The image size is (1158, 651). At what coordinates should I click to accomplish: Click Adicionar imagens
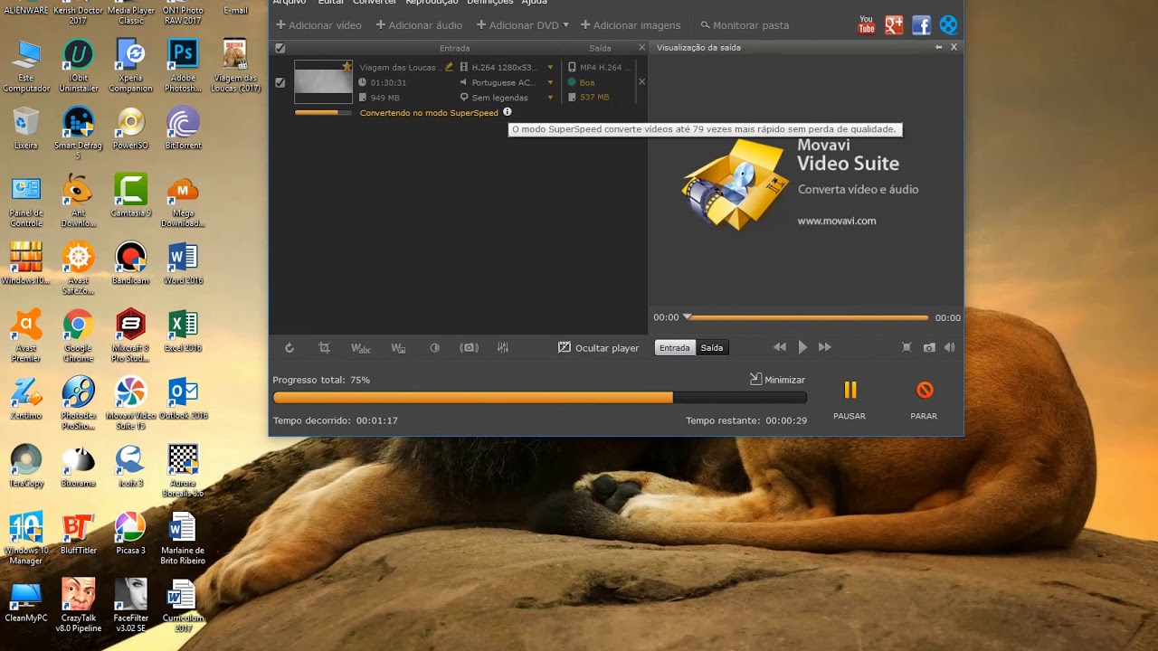click(x=631, y=25)
